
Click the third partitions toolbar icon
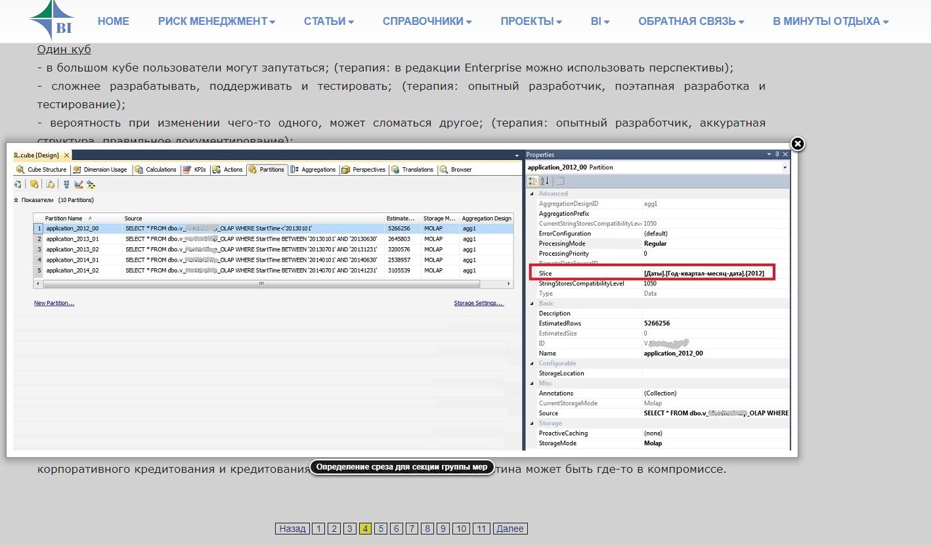click(x=50, y=184)
